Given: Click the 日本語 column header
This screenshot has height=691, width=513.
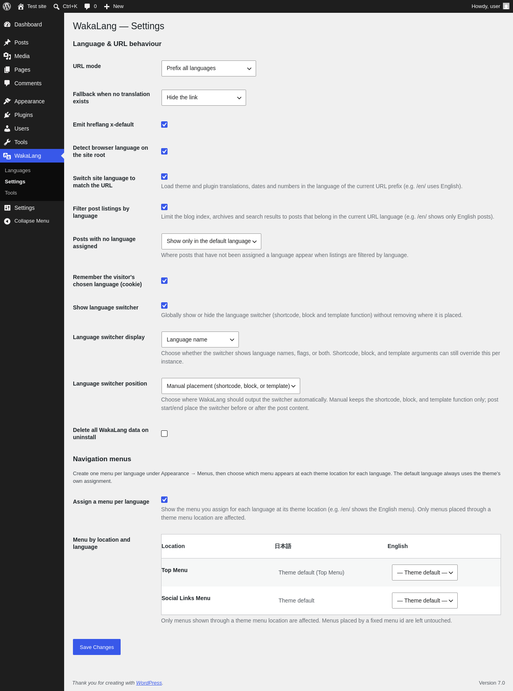Looking at the screenshot, I should tap(283, 546).
